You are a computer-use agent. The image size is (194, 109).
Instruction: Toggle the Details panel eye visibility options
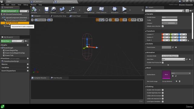coord(191,11)
